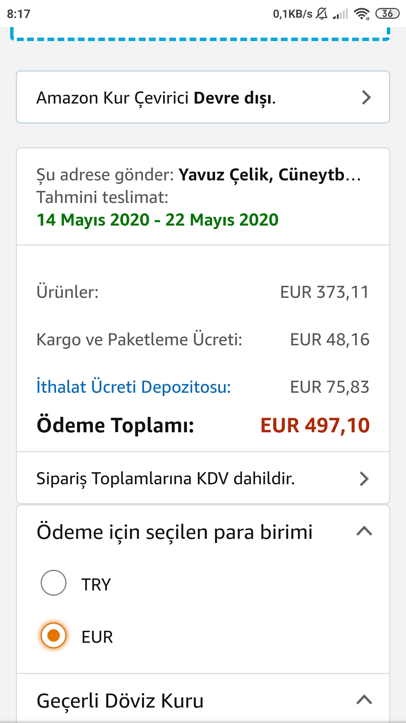The image size is (406, 723).
Task: Tap the Geçerli Döviz Kuru heading
Action: tap(120, 701)
